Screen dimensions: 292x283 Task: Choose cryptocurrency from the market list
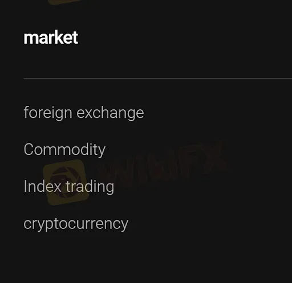[76, 224]
